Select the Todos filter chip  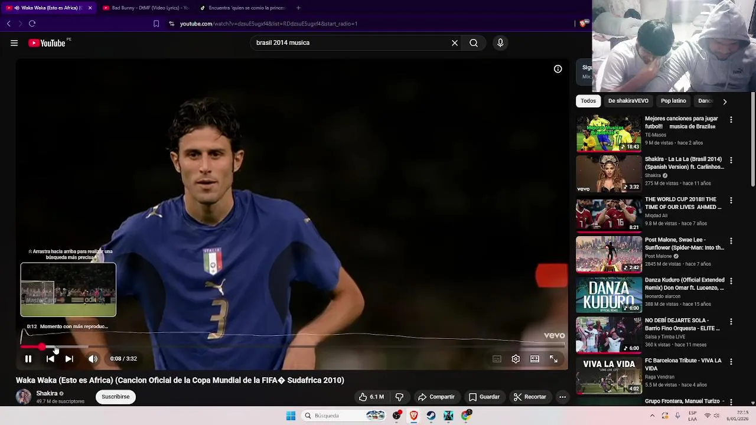(x=588, y=101)
